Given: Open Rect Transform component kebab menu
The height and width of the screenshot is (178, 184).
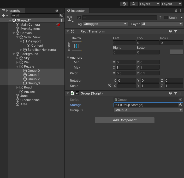Looking at the screenshot, I should (x=181, y=31).
